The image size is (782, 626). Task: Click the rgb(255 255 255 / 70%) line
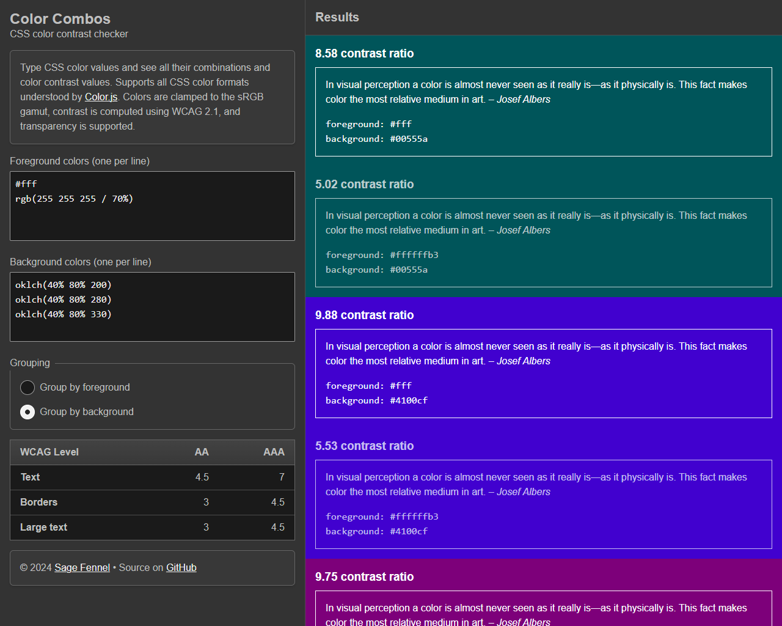[74, 199]
